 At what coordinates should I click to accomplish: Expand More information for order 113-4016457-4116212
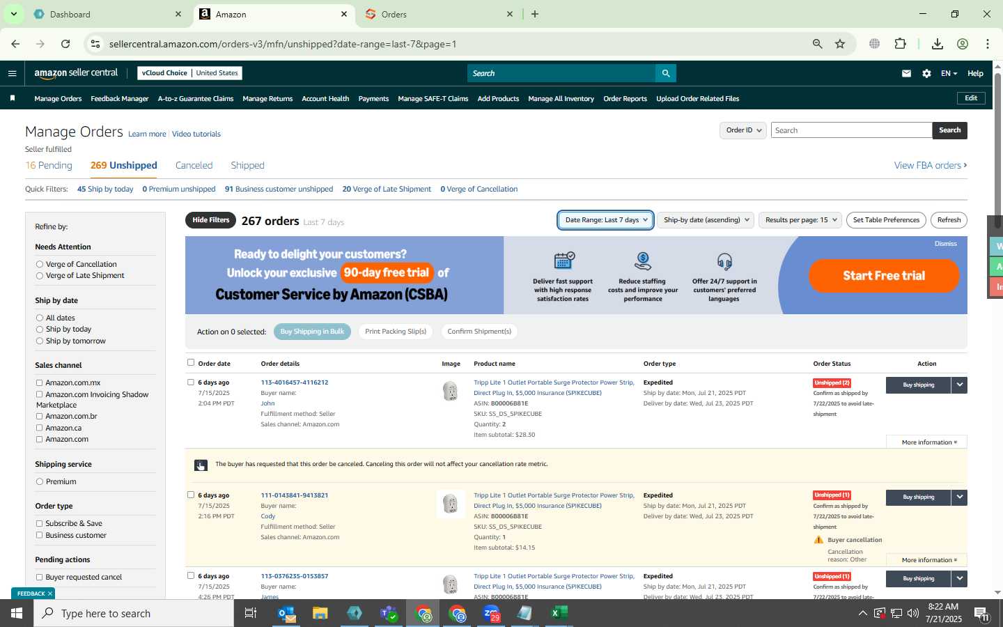(x=926, y=442)
